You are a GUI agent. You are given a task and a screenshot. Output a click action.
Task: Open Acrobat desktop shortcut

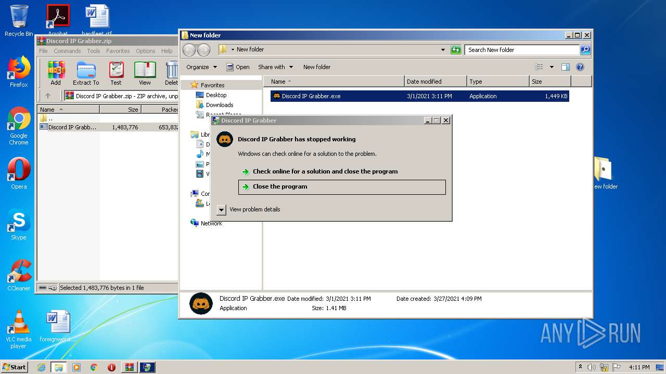point(58,20)
